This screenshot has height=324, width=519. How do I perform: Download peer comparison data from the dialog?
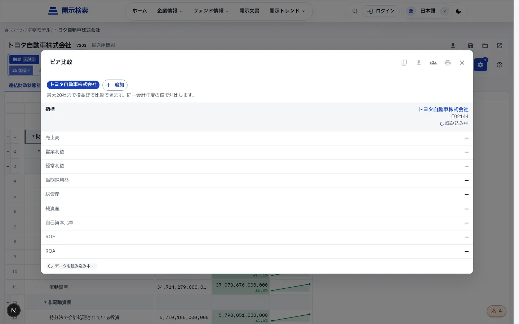click(x=419, y=63)
